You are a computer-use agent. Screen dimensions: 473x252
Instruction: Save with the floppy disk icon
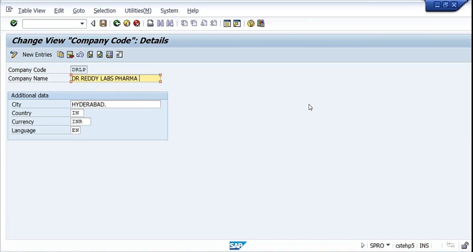point(103,23)
